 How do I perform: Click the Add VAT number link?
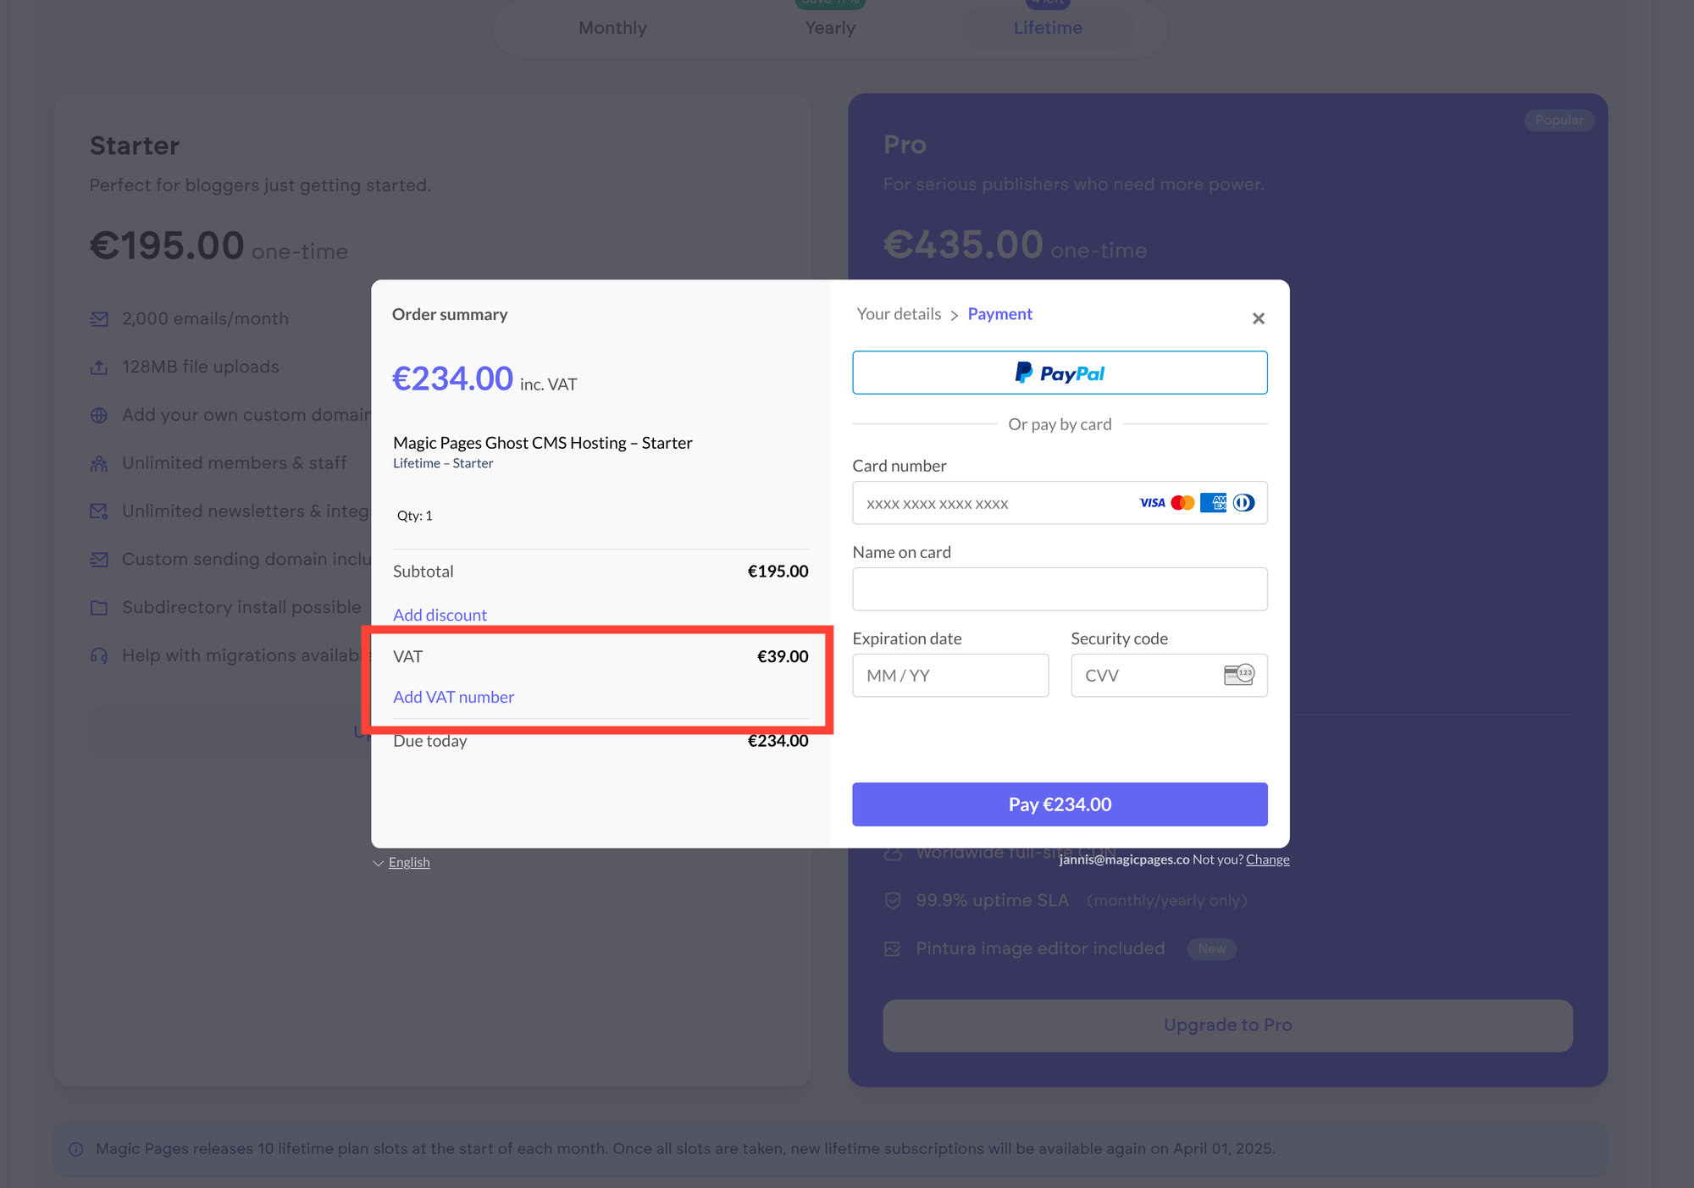tap(453, 697)
